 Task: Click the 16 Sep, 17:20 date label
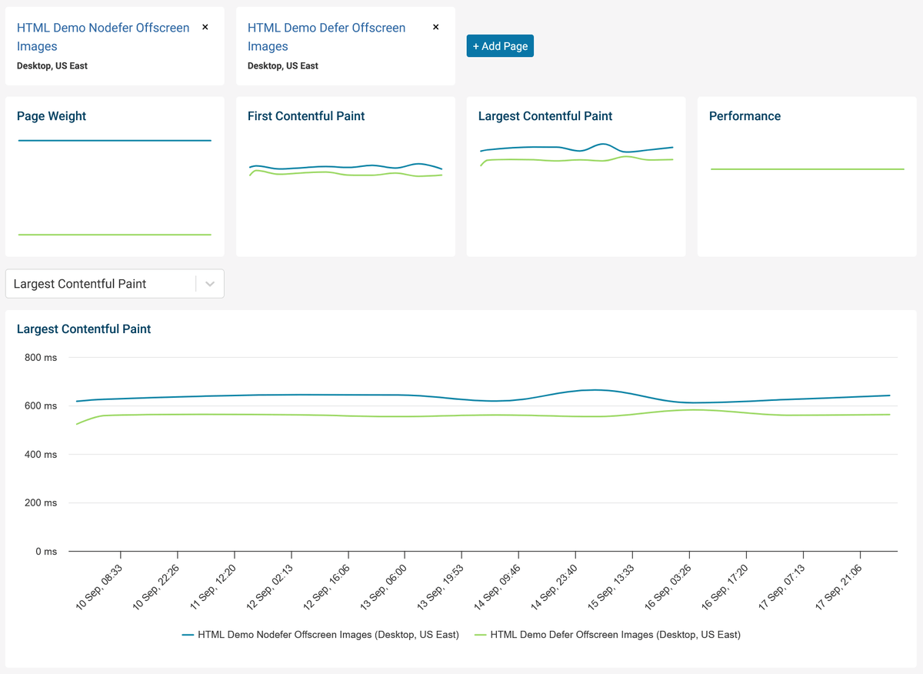click(725, 587)
